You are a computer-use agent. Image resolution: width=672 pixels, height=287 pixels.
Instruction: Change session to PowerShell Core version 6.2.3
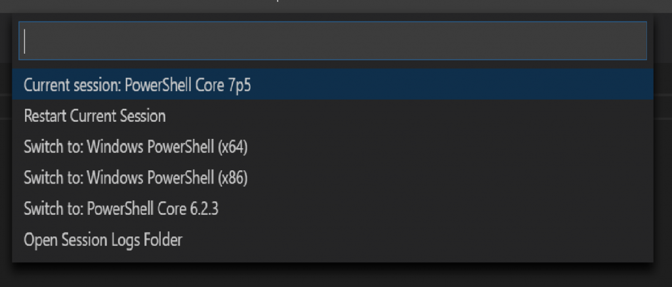[x=333, y=209]
